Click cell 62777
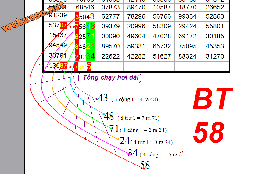The image size is (265, 174). (x=110, y=16)
